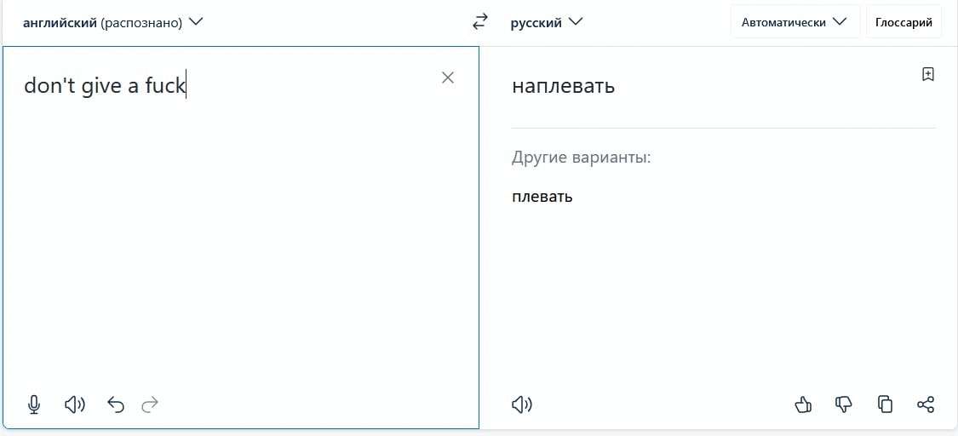Click into the source text field

point(241,238)
